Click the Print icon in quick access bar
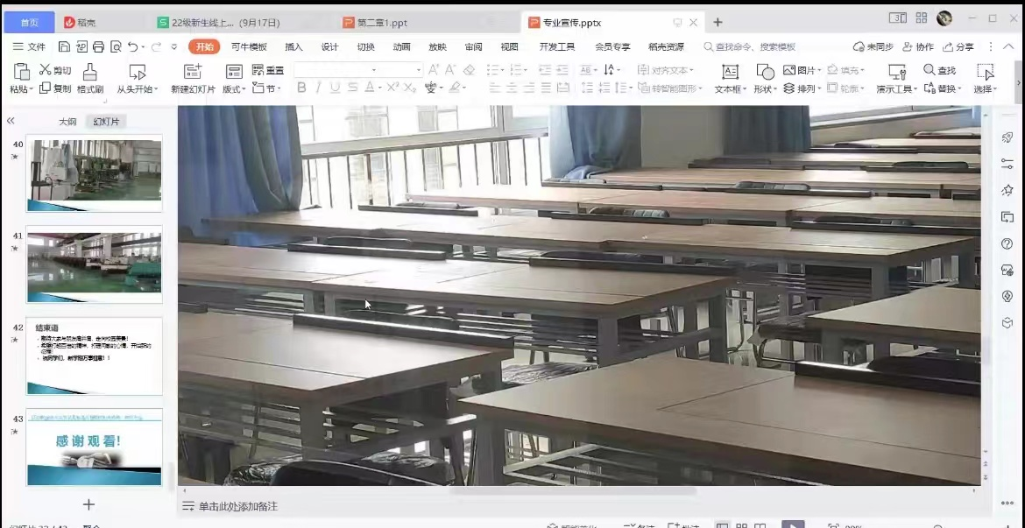This screenshot has height=528, width=1025. (x=98, y=46)
